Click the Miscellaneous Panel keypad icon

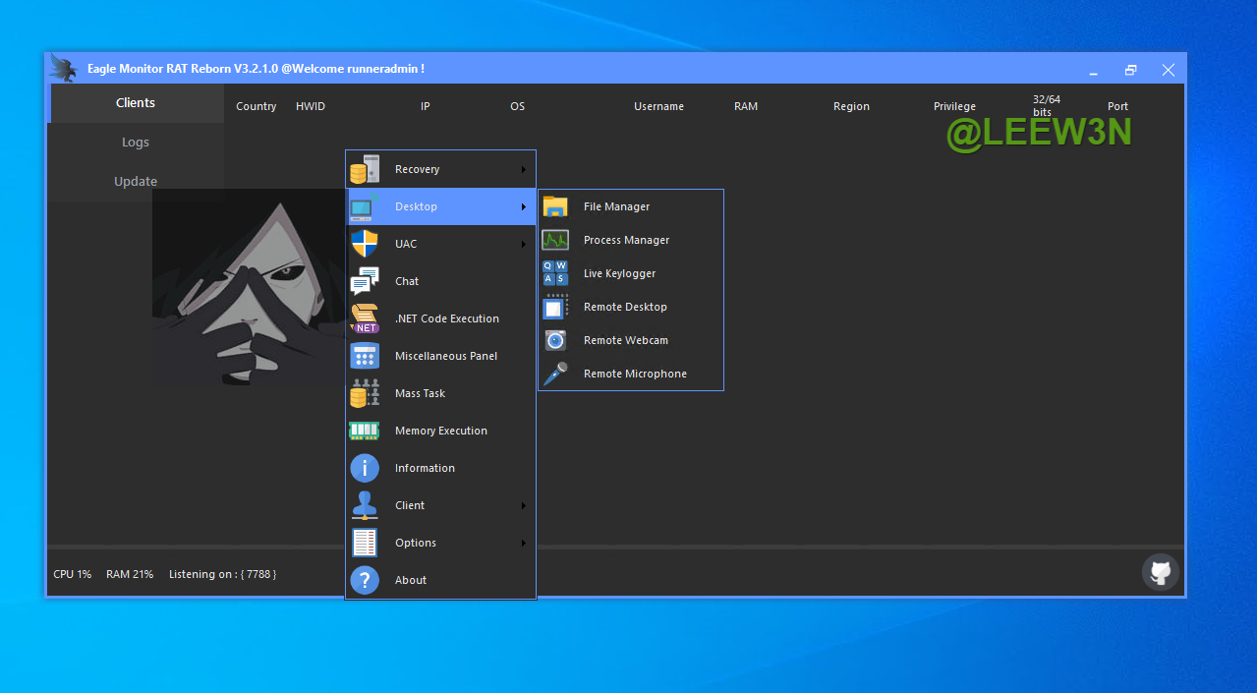pos(365,356)
